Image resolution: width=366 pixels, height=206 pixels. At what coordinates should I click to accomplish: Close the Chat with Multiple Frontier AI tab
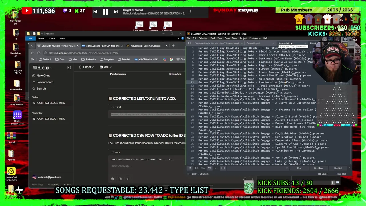77,46
